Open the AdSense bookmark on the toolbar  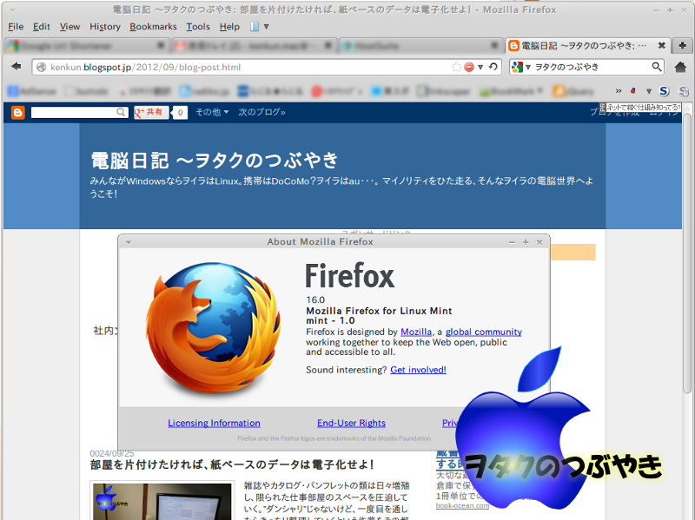tap(26, 90)
